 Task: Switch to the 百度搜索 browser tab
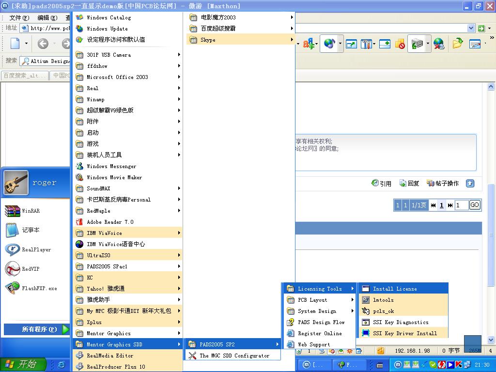(x=25, y=76)
